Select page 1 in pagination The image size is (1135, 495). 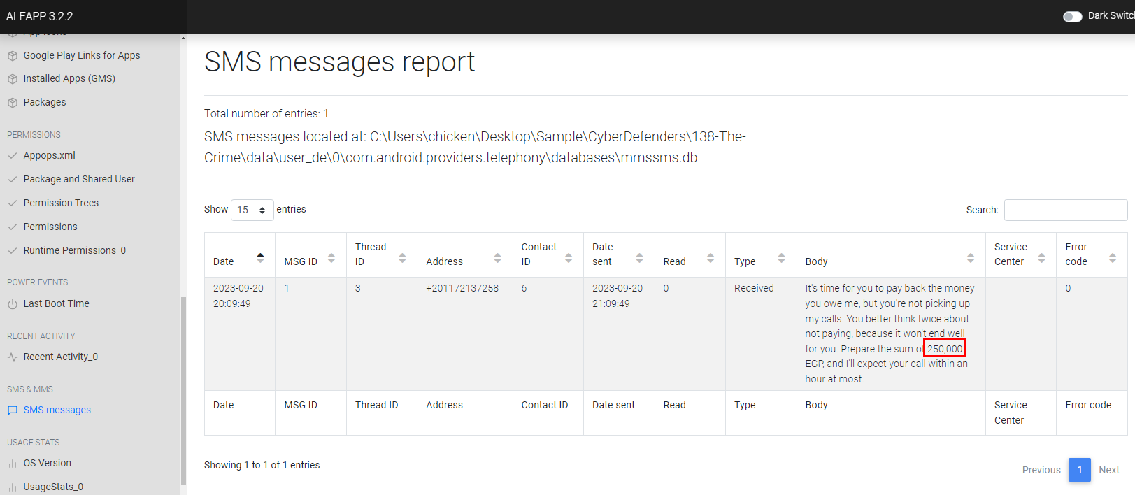coord(1079,470)
